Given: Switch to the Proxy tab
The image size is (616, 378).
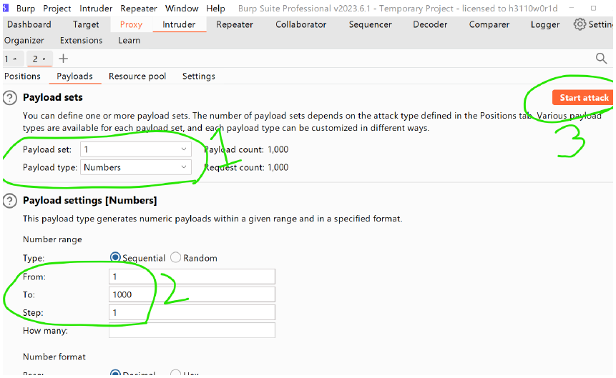Looking at the screenshot, I should pyautogui.click(x=131, y=24).
